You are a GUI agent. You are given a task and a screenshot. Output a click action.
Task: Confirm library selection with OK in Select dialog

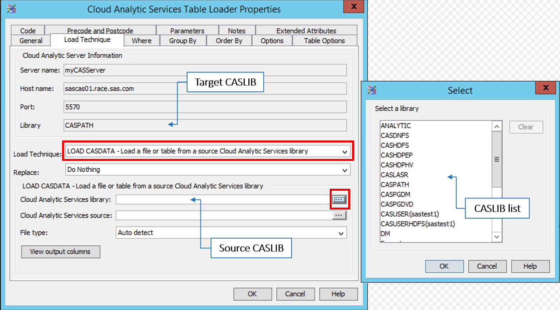coord(444,266)
